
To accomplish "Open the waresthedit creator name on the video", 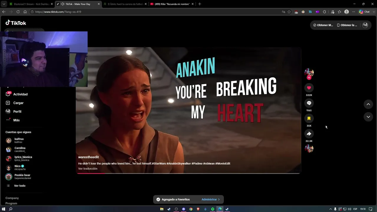I will [88, 157].
